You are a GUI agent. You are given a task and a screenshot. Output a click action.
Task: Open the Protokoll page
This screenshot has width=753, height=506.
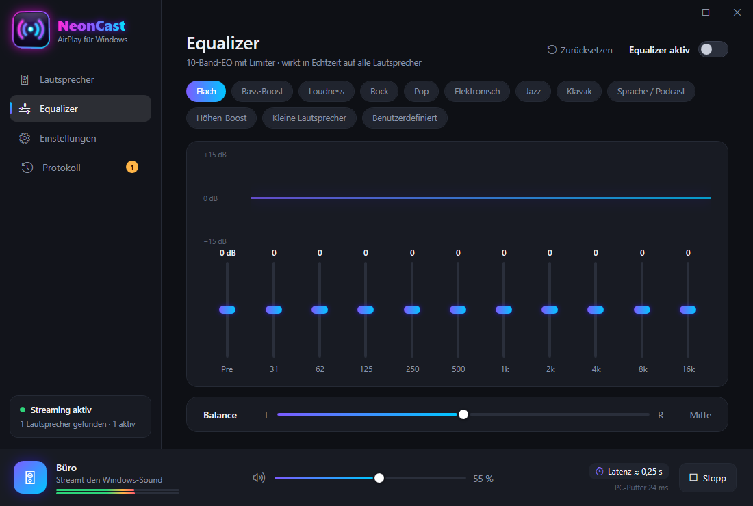click(80, 168)
